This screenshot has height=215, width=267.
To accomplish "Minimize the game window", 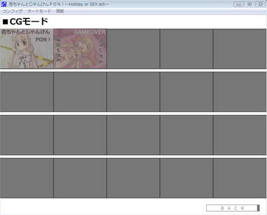I will click(x=238, y=4).
